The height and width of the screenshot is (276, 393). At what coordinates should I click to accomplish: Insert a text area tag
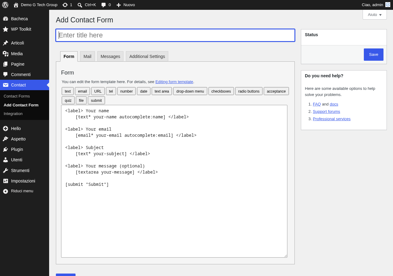coord(162,91)
